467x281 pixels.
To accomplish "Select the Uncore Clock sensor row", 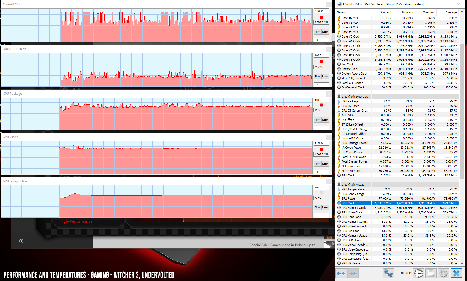I will 397,69.
